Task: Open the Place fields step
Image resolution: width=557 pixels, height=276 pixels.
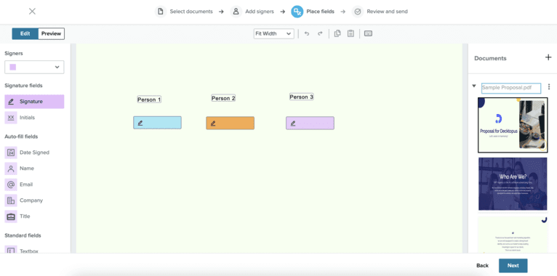Action: coord(320,12)
